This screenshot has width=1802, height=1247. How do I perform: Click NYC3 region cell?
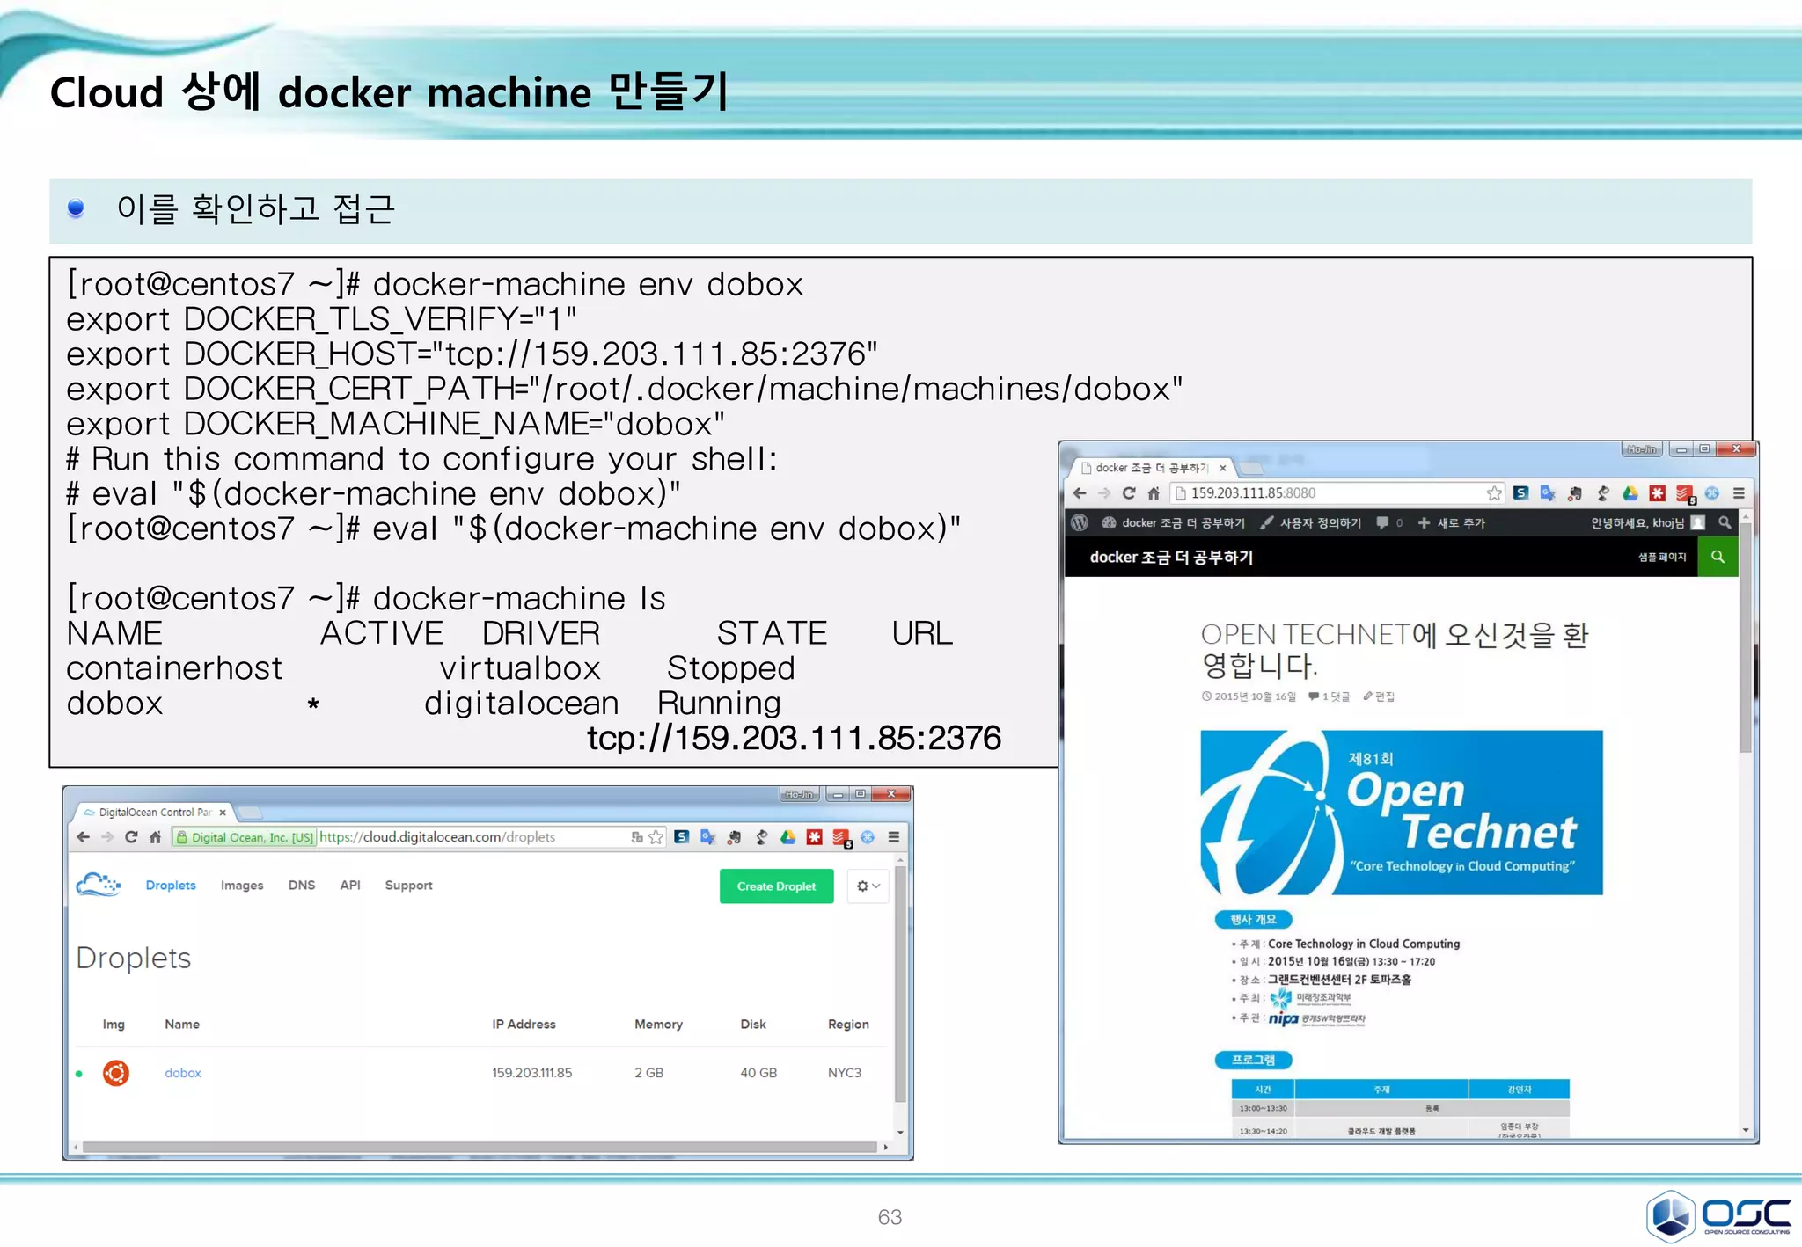[845, 1073]
